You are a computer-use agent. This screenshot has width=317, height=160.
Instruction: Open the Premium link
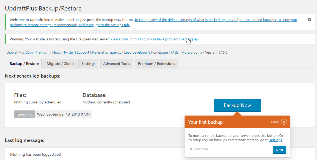pyautogui.click(x=42, y=52)
